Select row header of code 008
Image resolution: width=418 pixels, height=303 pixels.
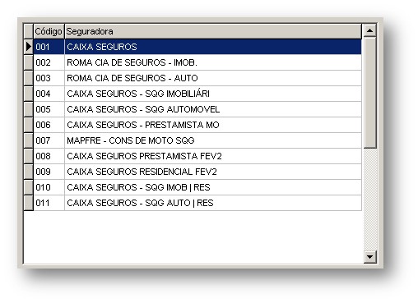(x=29, y=156)
